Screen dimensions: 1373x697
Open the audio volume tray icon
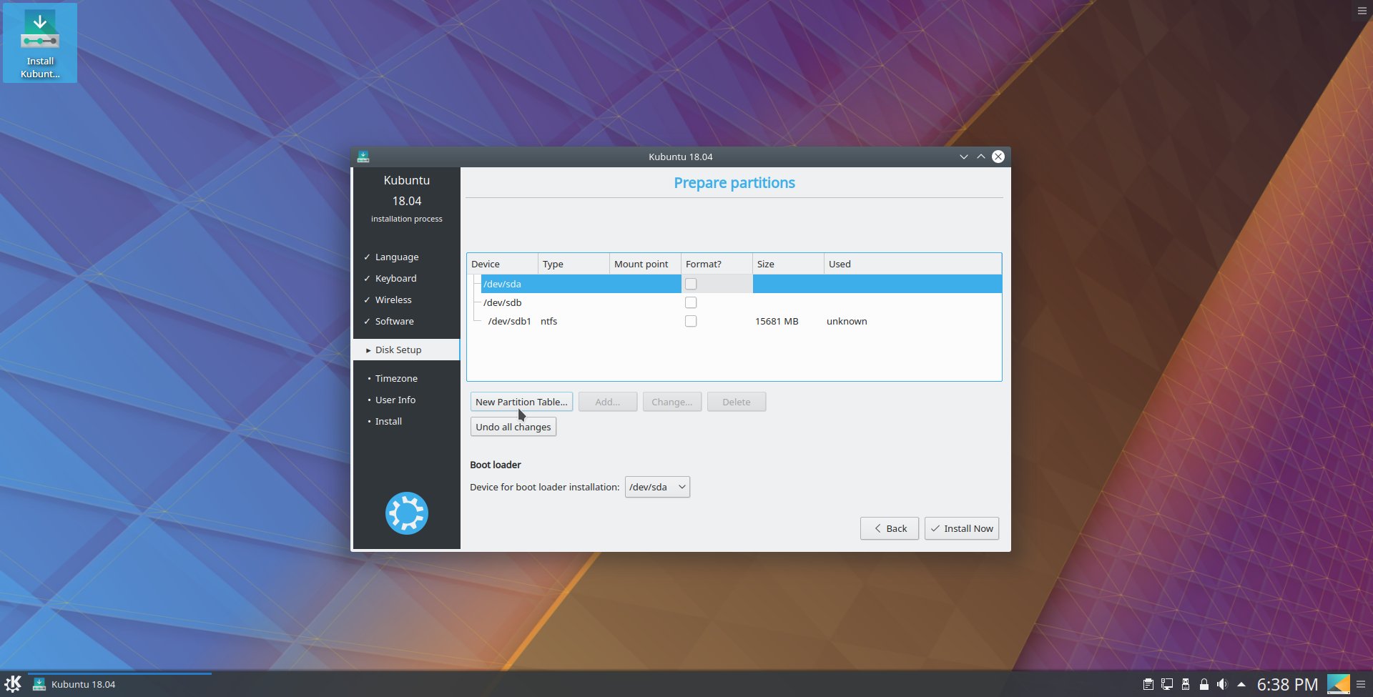(x=1222, y=684)
